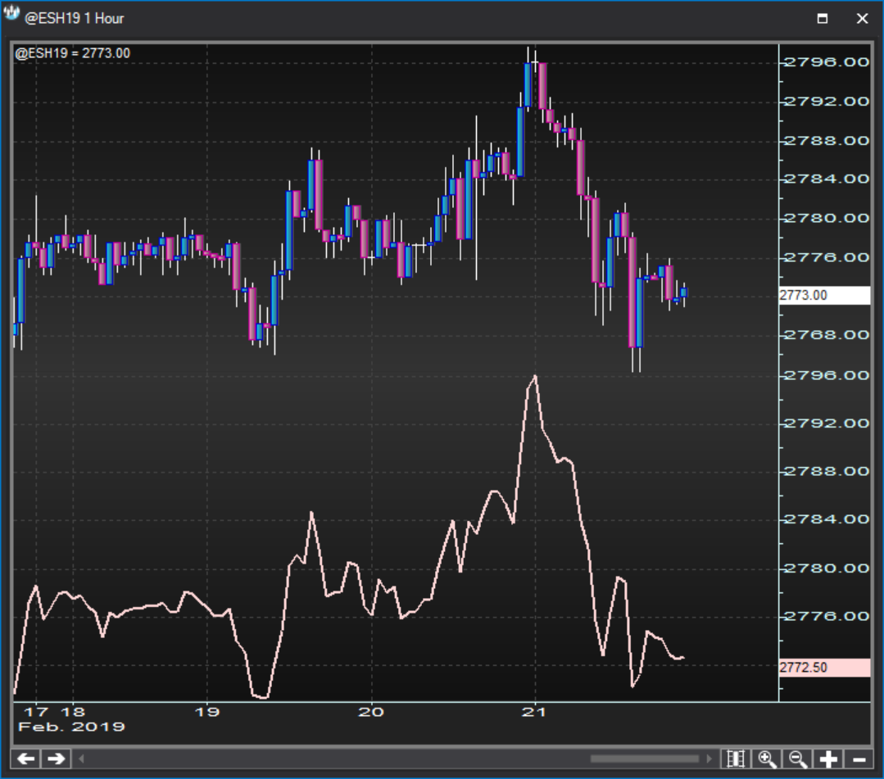Click the bar spacing icon in bottom toolbar

coord(736,759)
